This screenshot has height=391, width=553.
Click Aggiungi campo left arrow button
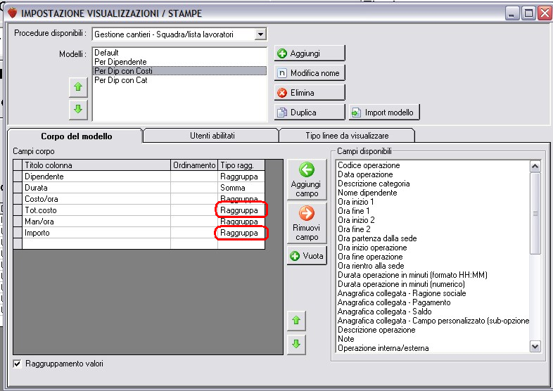tap(307, 180)
